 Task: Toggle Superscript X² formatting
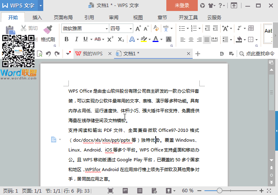point(110,39)
